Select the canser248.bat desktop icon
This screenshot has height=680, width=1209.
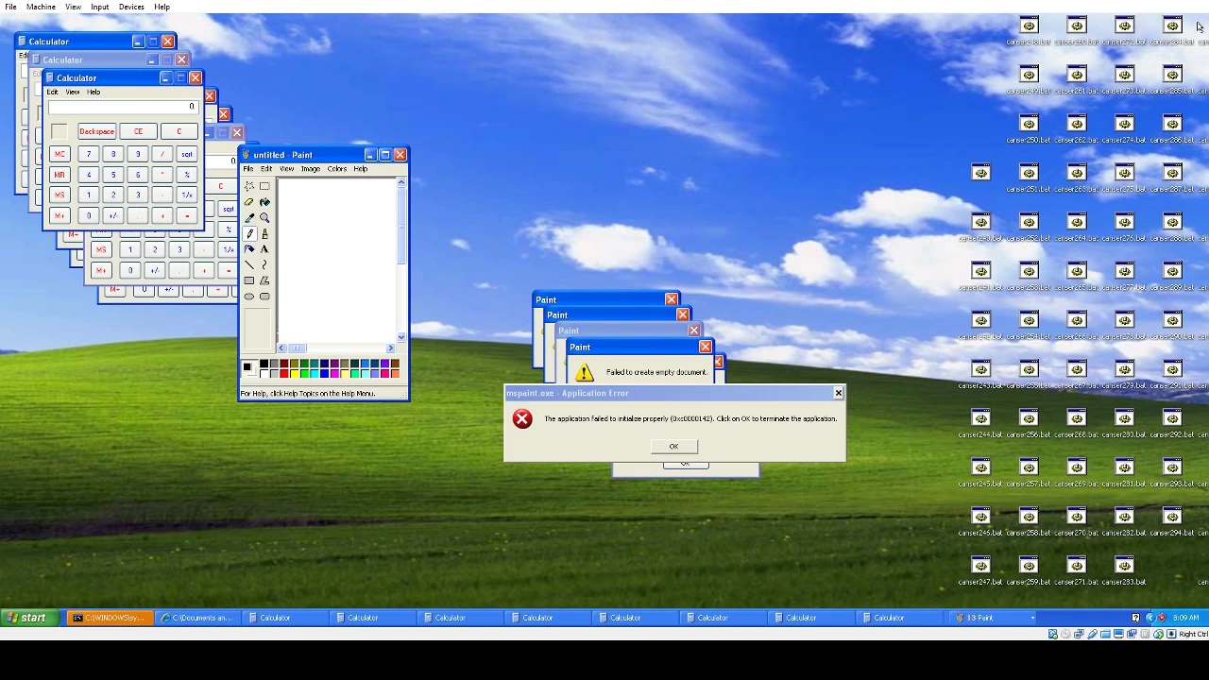click(x=1029, y=30)
